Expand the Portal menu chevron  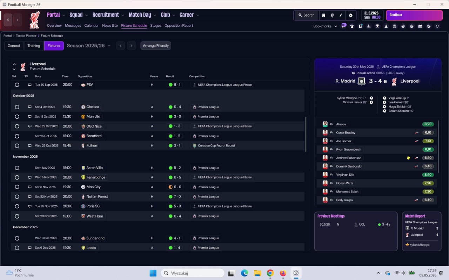63,15
